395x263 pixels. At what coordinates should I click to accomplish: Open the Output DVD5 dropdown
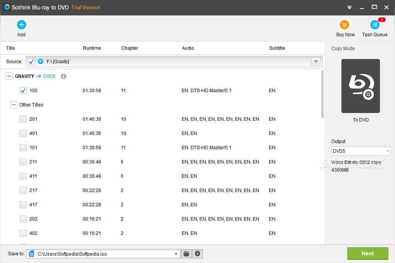[x=388, y=151]
